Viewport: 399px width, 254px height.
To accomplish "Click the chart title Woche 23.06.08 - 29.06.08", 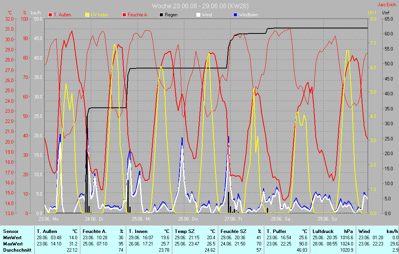I will click(x=200, y=6).
